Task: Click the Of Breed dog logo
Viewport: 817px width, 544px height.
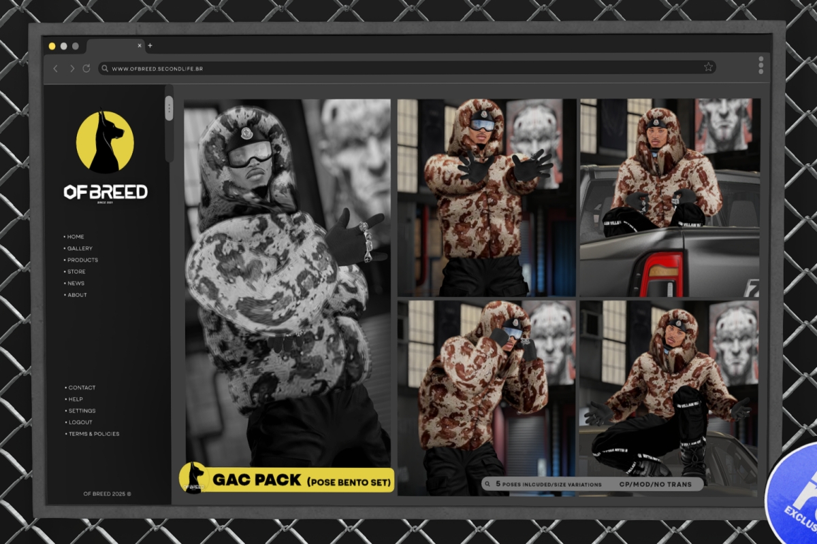Action: click(105, 142)
